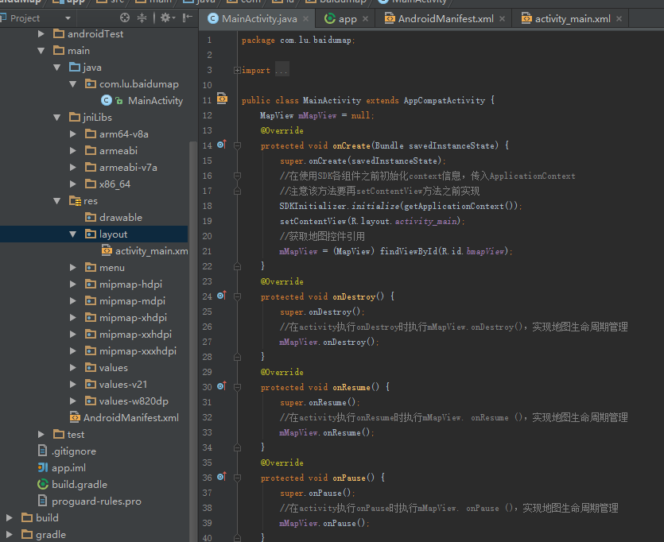The height and width of the screenshot is (542, 664).
Task: Click override gutter icon for onDestroy
Action: point(222,296)
